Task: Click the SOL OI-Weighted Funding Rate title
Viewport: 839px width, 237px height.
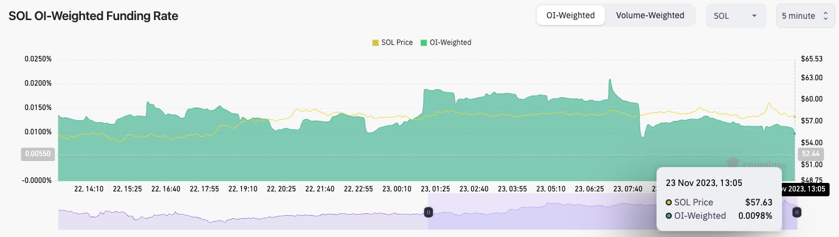Action: click(93, 16)
